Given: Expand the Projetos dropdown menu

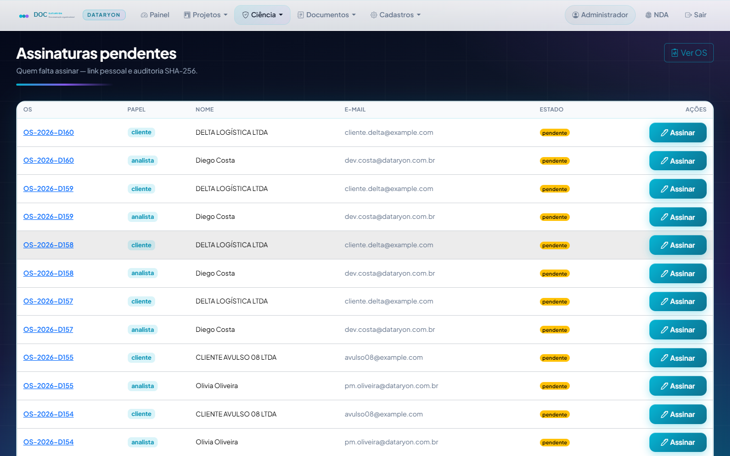Looking at the screenshot, I should click(205, 15).
